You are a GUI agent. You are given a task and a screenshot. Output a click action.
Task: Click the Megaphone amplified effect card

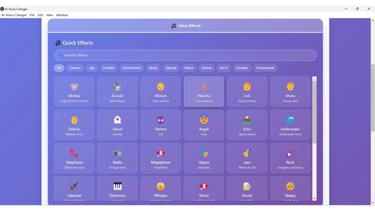(161, 158)
